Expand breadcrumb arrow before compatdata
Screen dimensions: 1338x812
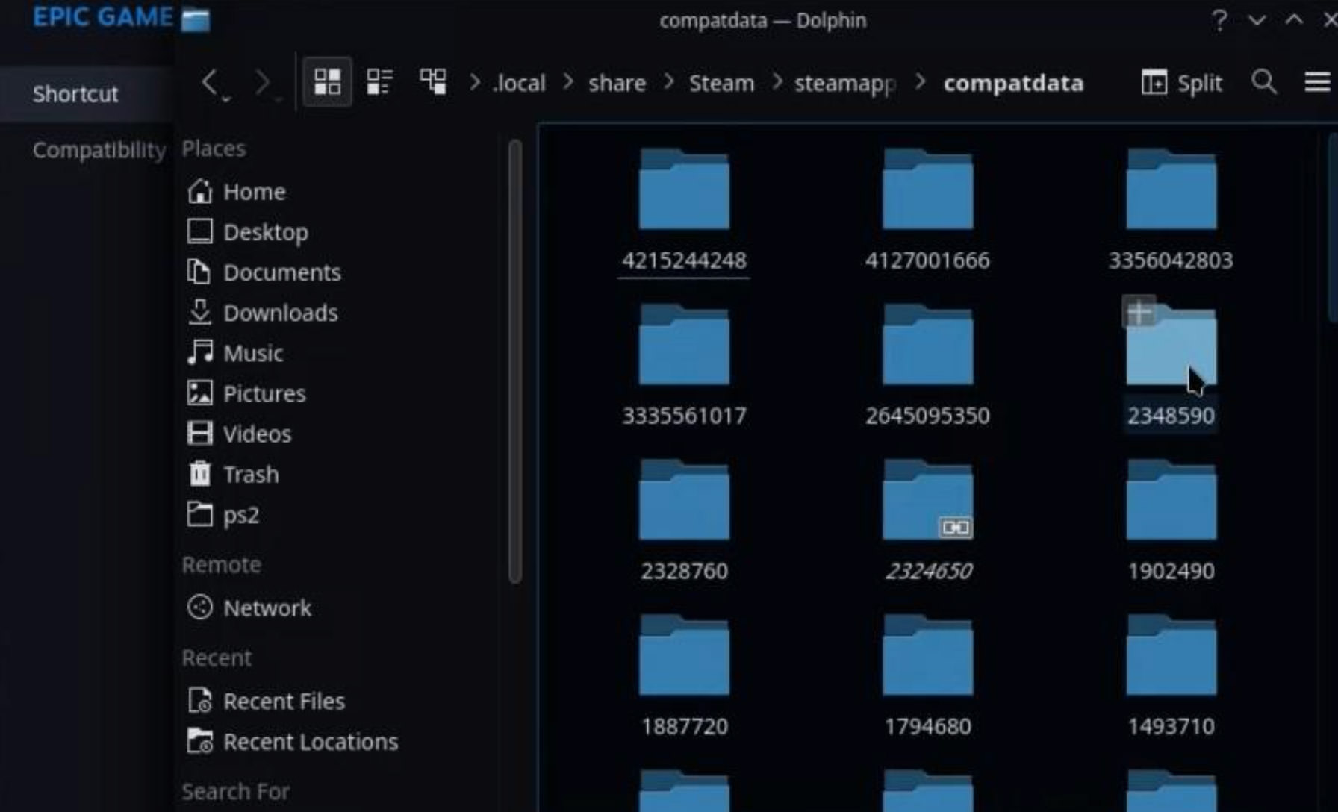[921, 82]
